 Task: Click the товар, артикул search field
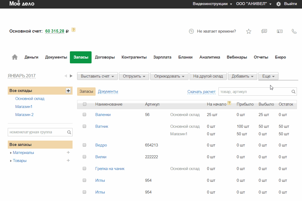click(254, 92)
